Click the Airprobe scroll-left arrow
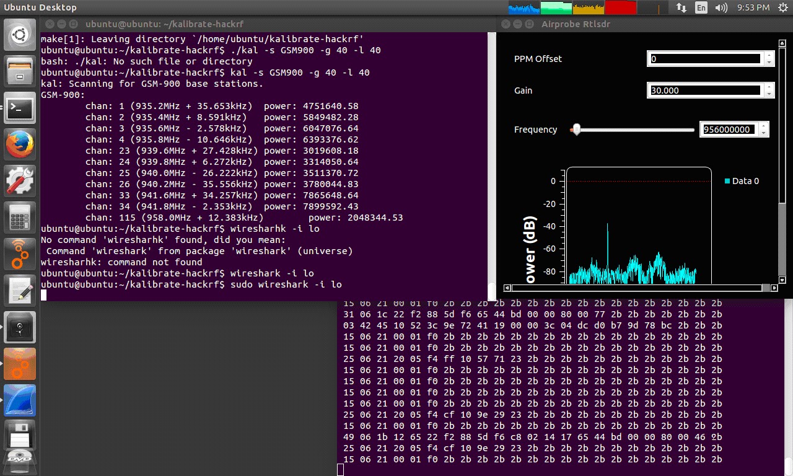The height and width of the screenshot is (476, 793). click(x=507, y=288)
